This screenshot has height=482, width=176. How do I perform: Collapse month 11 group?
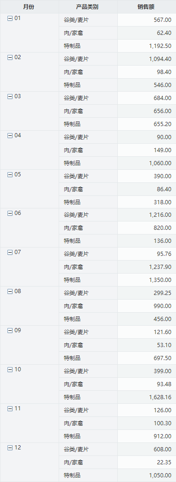pos(10,408)
